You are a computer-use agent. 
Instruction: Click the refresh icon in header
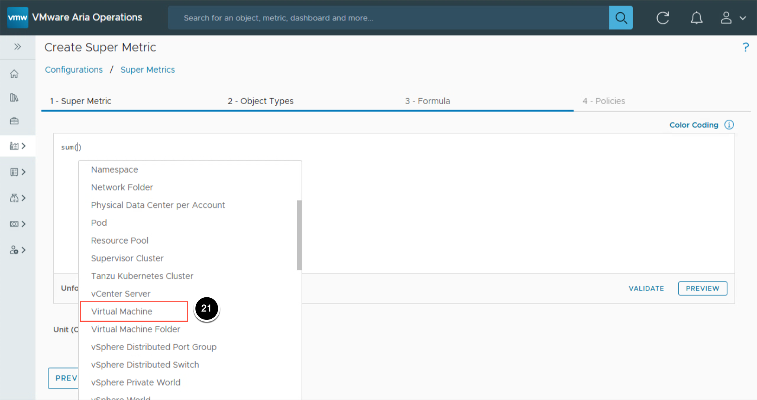[x=663, y=18]
